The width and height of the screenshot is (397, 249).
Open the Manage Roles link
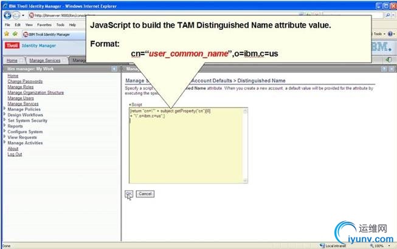pos(21,87)
